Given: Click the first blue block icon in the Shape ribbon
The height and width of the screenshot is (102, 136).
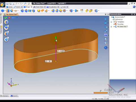Looking at the screenshot, I should click(3, 11).
